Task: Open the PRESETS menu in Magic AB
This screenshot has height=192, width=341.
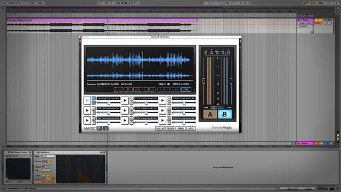Action: (x=170, y=129)
